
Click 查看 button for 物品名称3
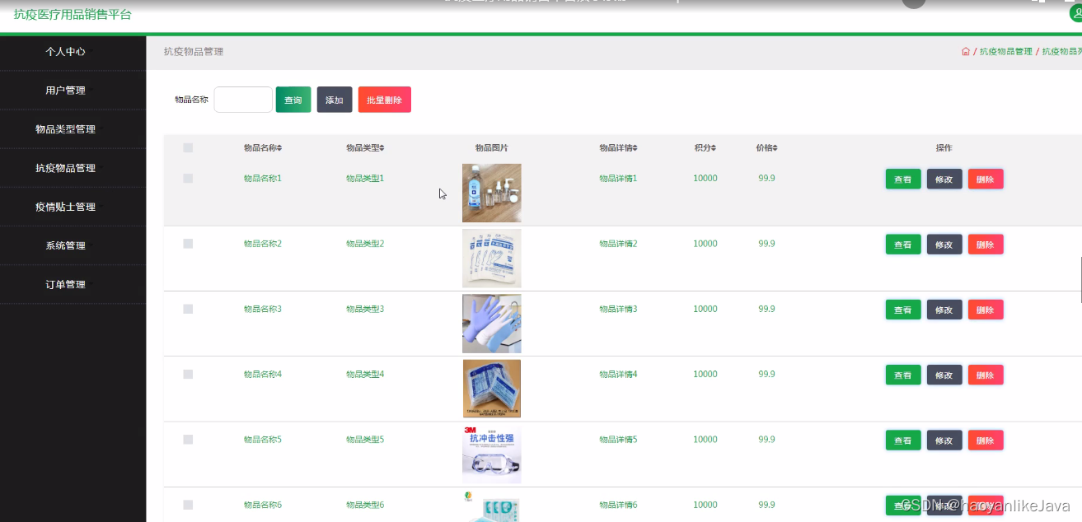903,310
